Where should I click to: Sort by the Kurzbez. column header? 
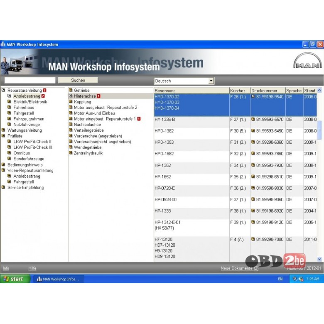point(240,91)
